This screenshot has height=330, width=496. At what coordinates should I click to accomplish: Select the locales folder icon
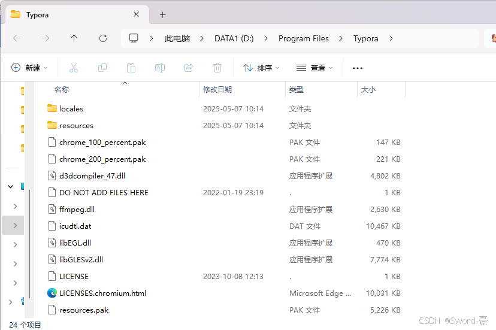(52, 108)
